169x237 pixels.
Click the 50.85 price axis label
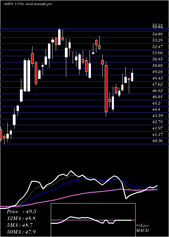[158, 59]
